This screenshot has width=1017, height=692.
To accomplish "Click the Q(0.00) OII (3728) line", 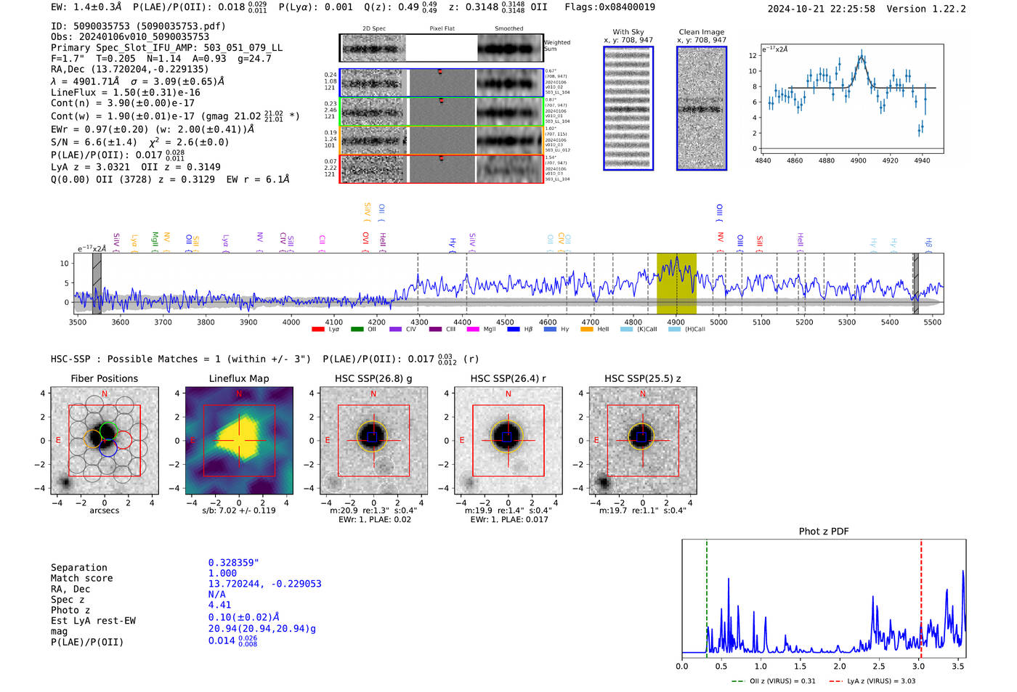I will click(170, 179).
